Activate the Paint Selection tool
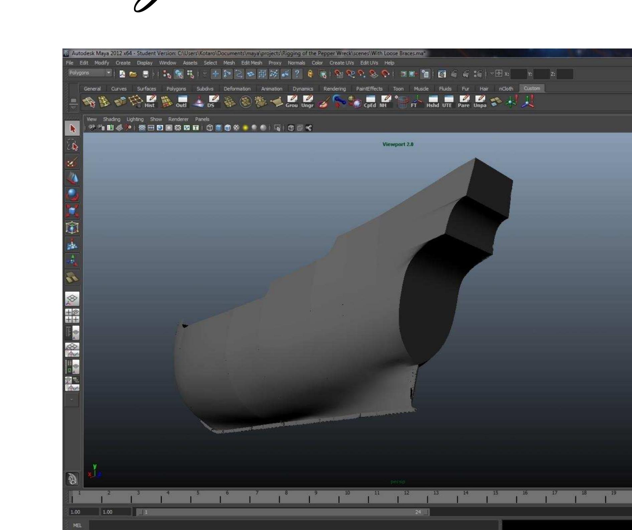This screenshot has width=632, height=530. coord(72,162)
